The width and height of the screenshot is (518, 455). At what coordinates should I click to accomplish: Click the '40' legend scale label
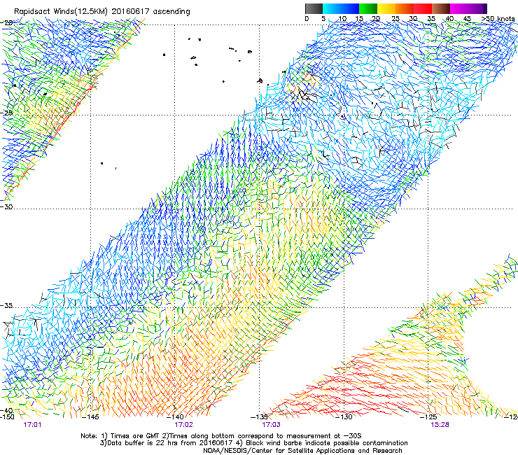click(x=449, y=18)
